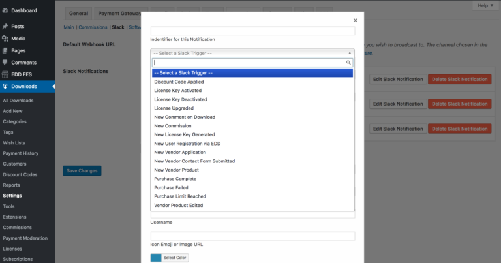Screen dimensions: 501x263
Task: Click the search magnifier icon in dropdown
Action: 348,63
